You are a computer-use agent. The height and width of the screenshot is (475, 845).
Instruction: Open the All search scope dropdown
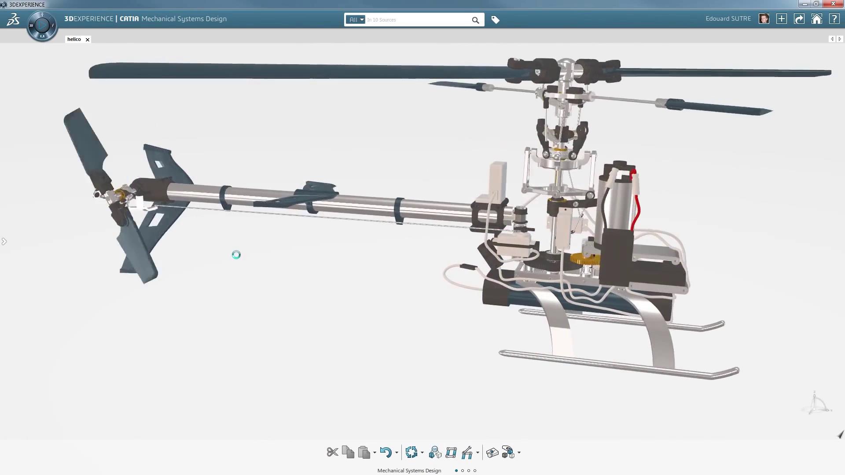(356, 20)
